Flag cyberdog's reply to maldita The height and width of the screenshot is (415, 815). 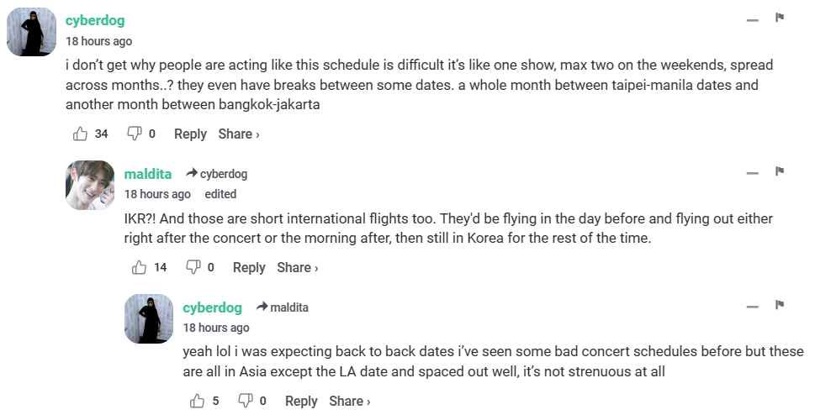pyautogui.click(x=780, y=305)
